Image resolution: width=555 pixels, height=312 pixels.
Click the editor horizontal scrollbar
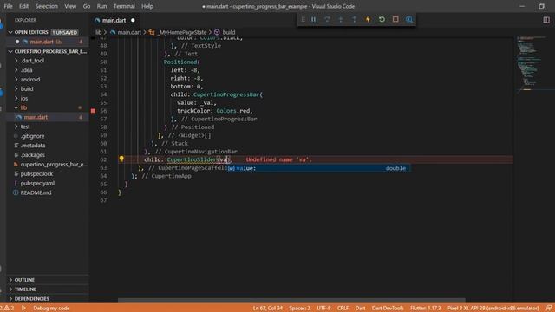pyautogui.click(x=291, y=301)
